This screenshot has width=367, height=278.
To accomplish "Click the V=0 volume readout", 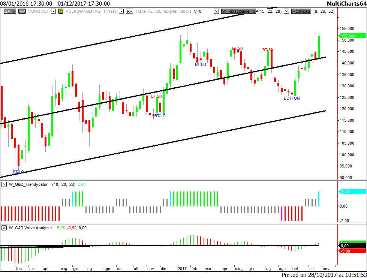I will point(198,11).
